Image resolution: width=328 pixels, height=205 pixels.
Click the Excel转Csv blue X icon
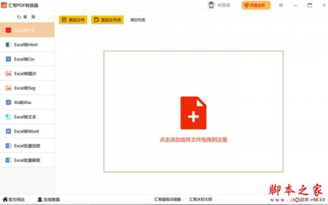pos(8,59)
